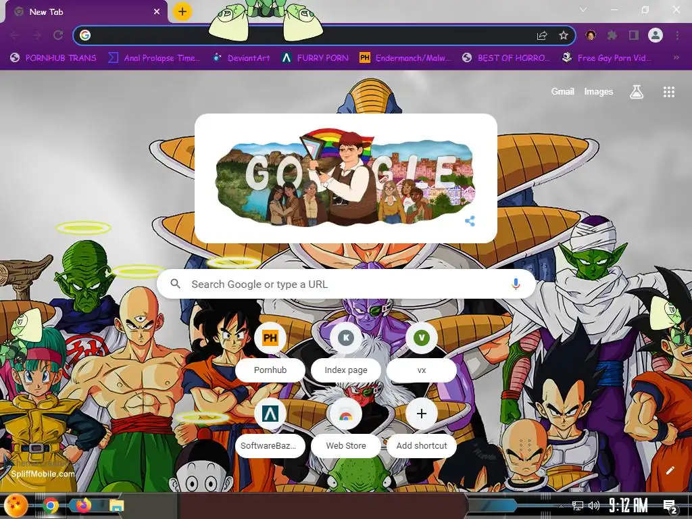Open the notification center icon
Screen dimensions: 692x519
click(670, 506)
